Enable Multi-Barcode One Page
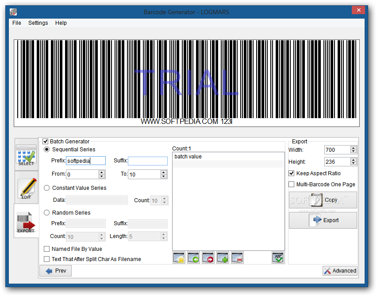This screenshot has width=377, height=296. pyautogui.click(x=292, y=184)
